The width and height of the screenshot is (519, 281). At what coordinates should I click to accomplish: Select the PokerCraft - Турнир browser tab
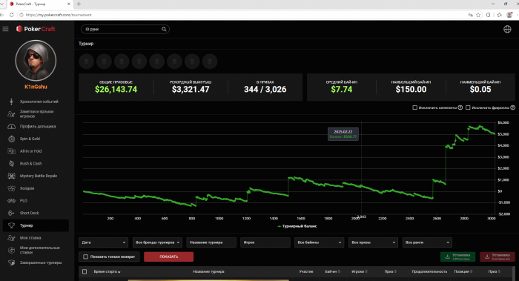pos(39,4)
